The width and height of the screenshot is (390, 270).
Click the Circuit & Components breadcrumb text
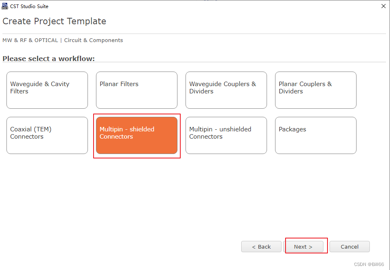(x=94, y=40)
